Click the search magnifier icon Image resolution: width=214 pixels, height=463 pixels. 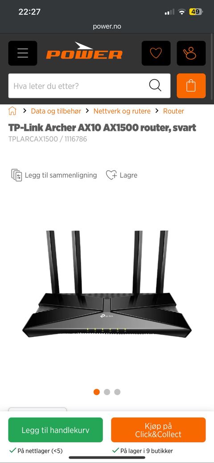[x=155, y=86]
